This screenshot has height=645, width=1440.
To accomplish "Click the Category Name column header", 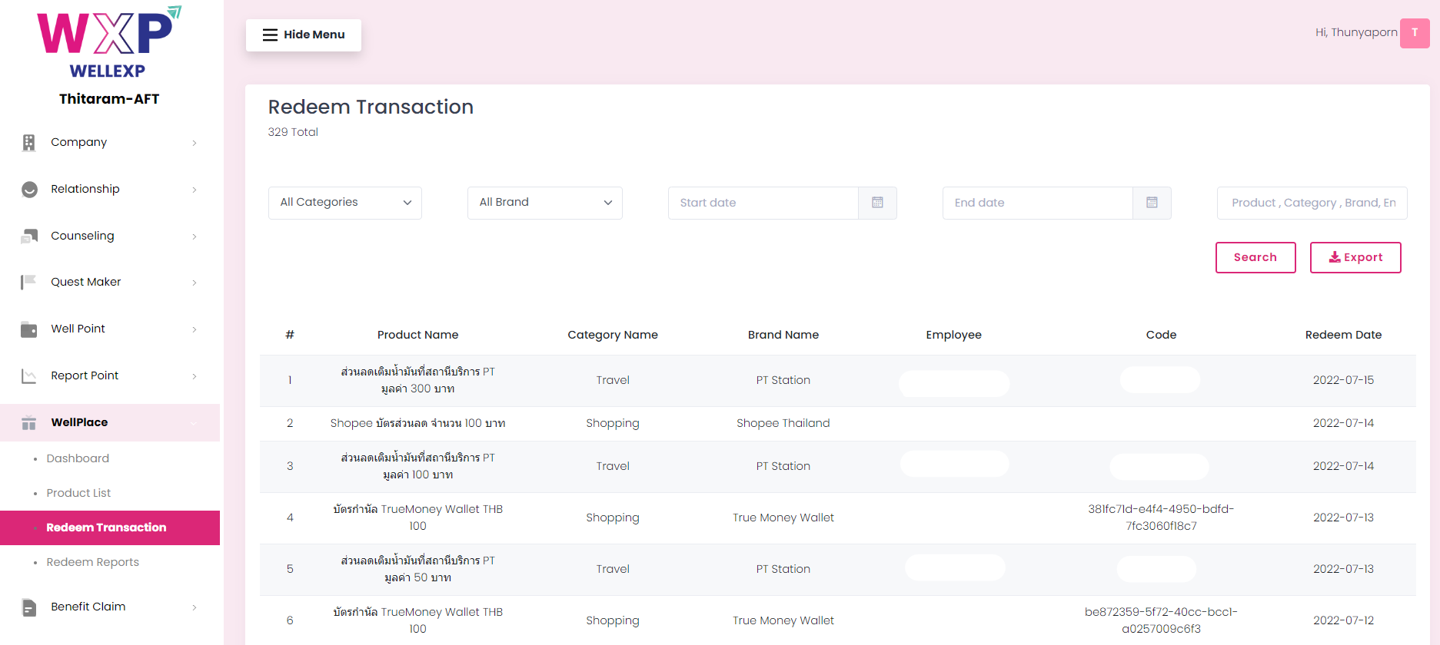I will [613, 335].
